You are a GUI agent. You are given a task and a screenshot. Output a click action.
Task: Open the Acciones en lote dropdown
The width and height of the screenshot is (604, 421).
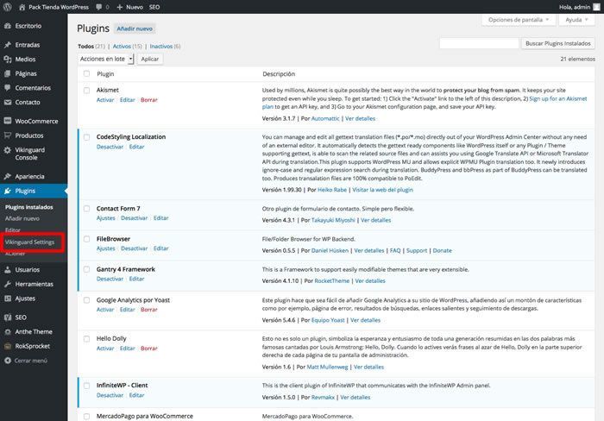click(x=105, y=59)
